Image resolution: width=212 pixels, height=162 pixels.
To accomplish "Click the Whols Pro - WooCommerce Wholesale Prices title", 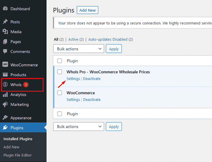I will (108, 72).
